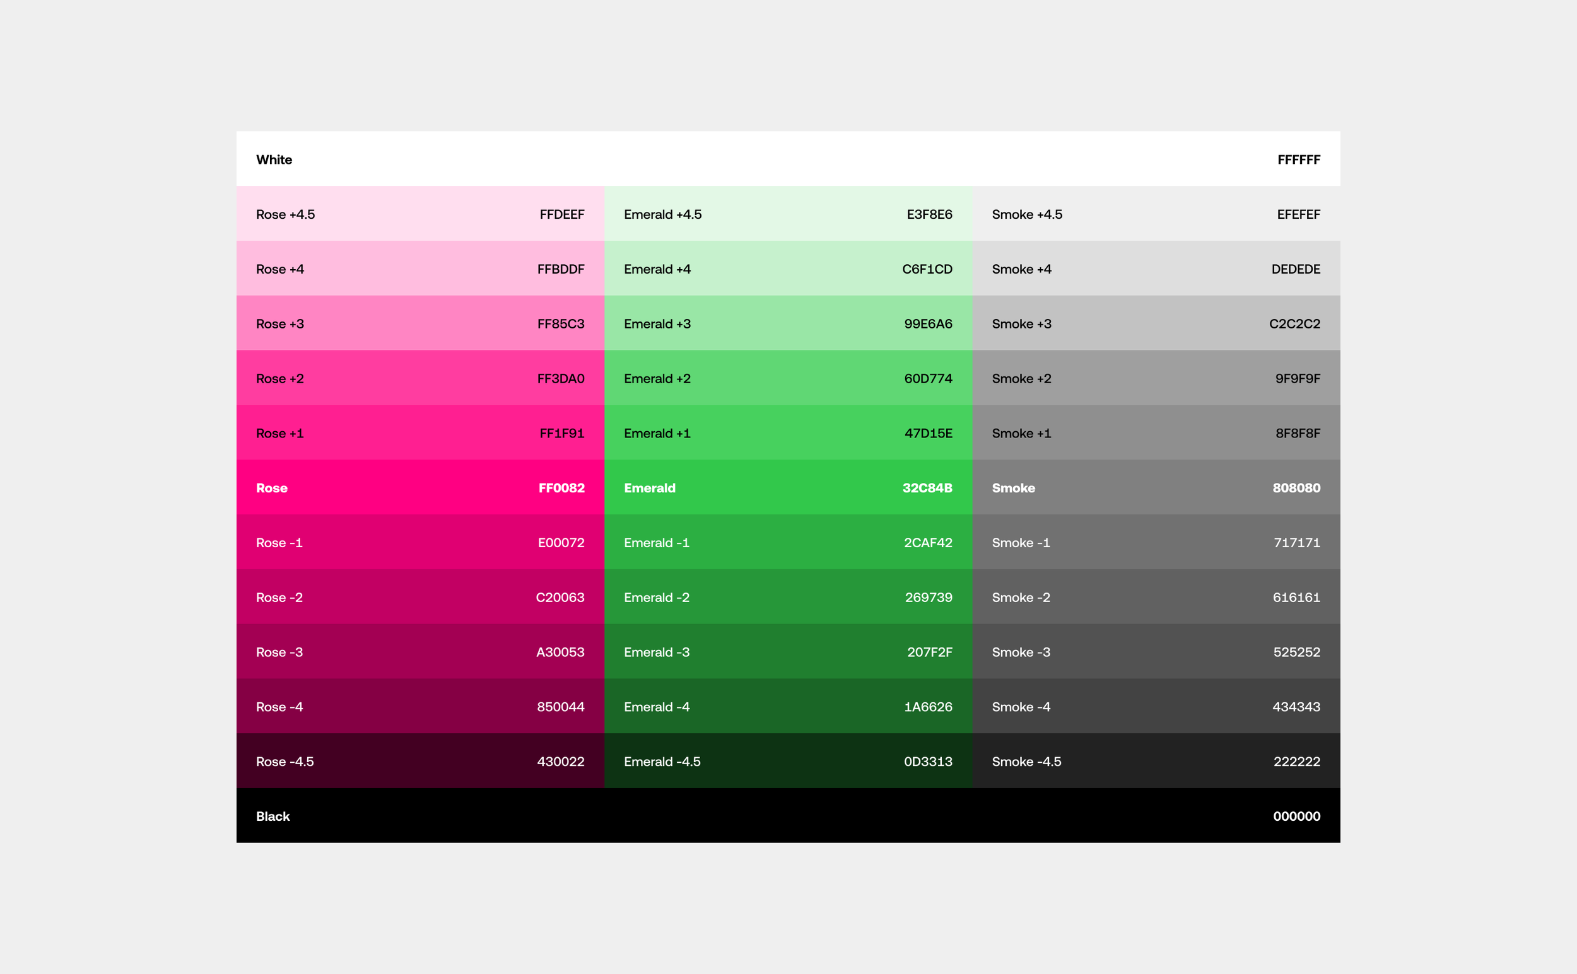
Task: Select the Rose FF0082 base color swatch
Action: pyautogui.click(x=420, y=488)
